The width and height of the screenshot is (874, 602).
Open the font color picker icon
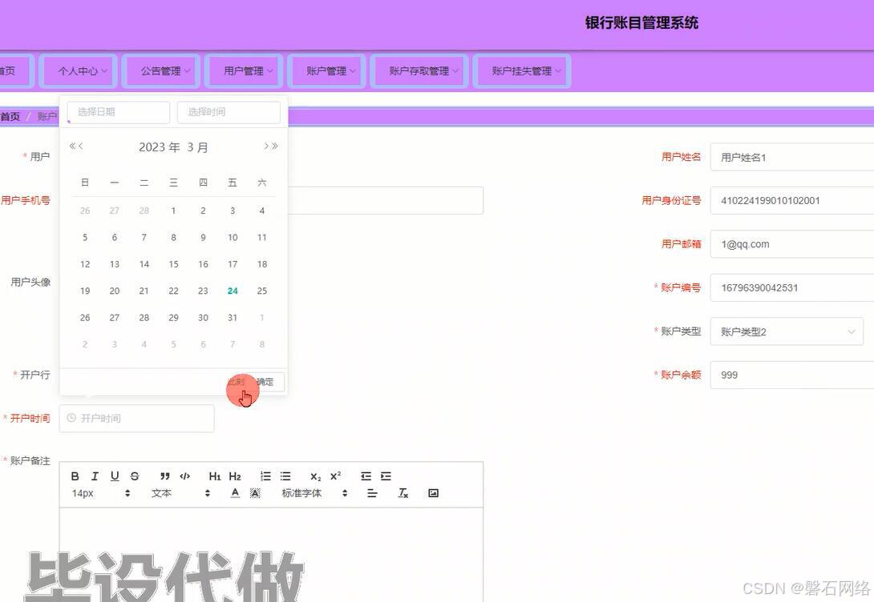[235, 493]
